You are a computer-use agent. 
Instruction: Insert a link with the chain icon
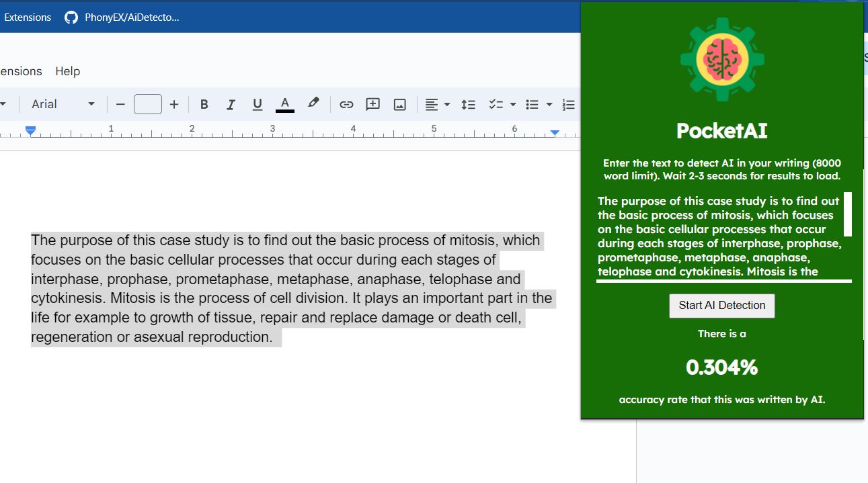[x=346, y=104]
